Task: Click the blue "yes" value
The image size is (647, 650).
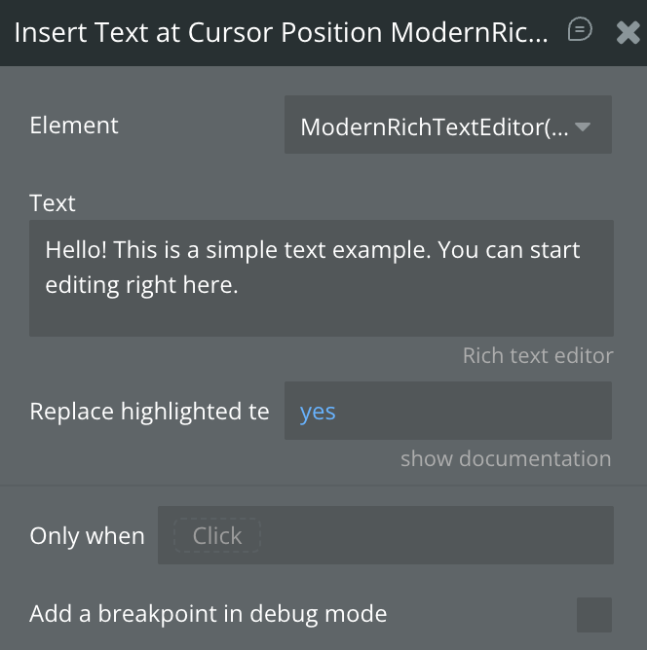Action: (318, 412)
